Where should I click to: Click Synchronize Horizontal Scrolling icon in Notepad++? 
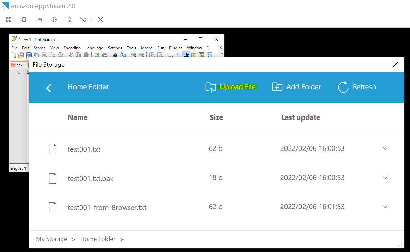160,55
